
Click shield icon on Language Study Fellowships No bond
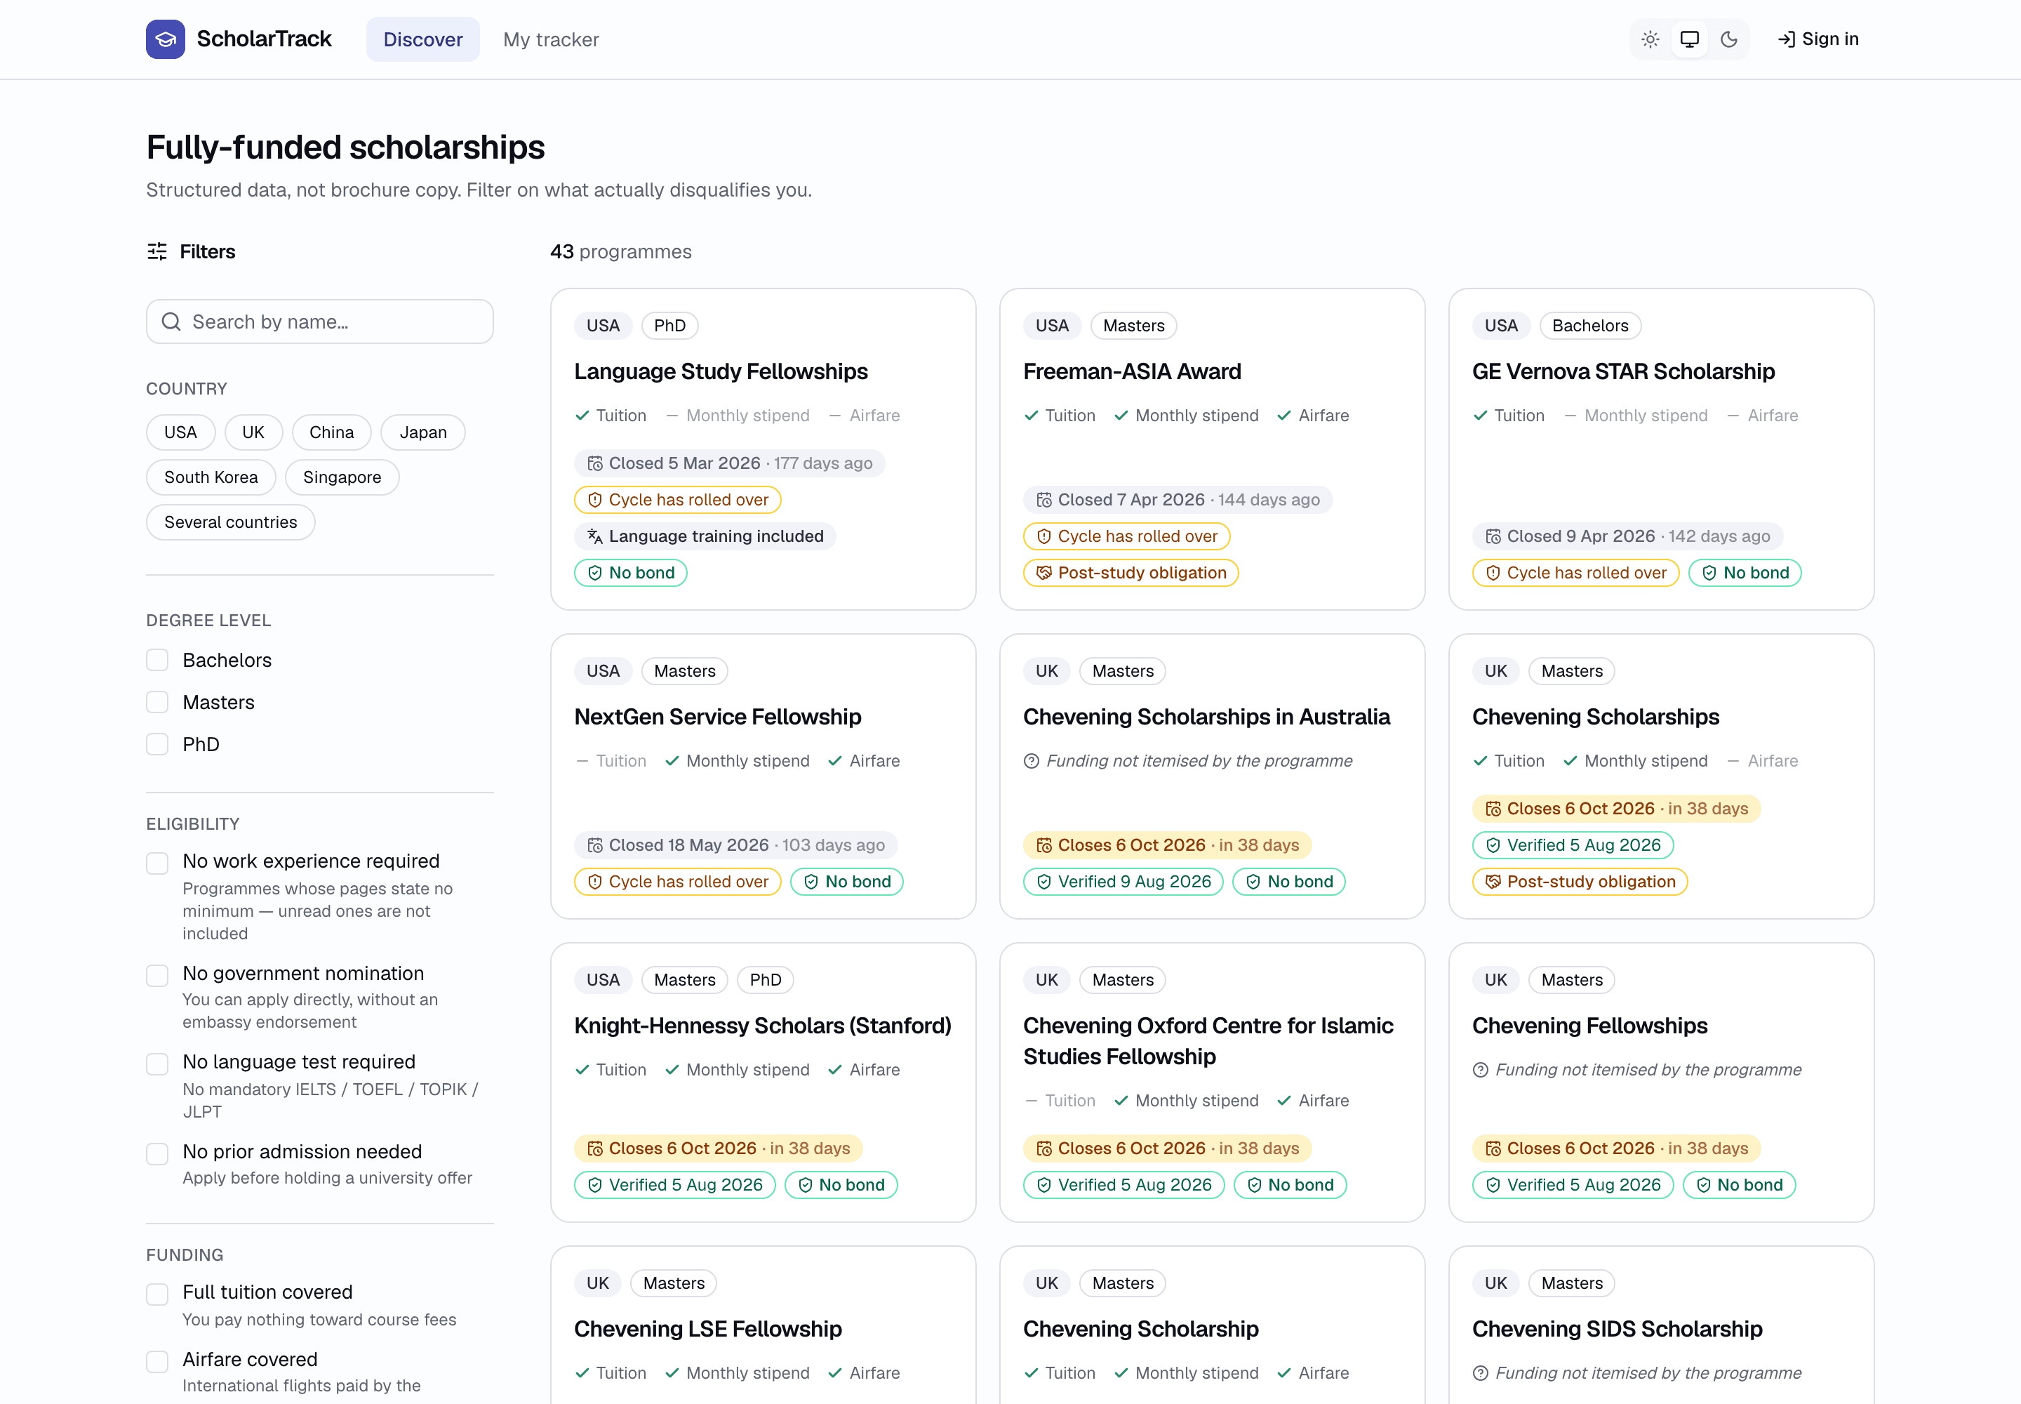point(595,573)
